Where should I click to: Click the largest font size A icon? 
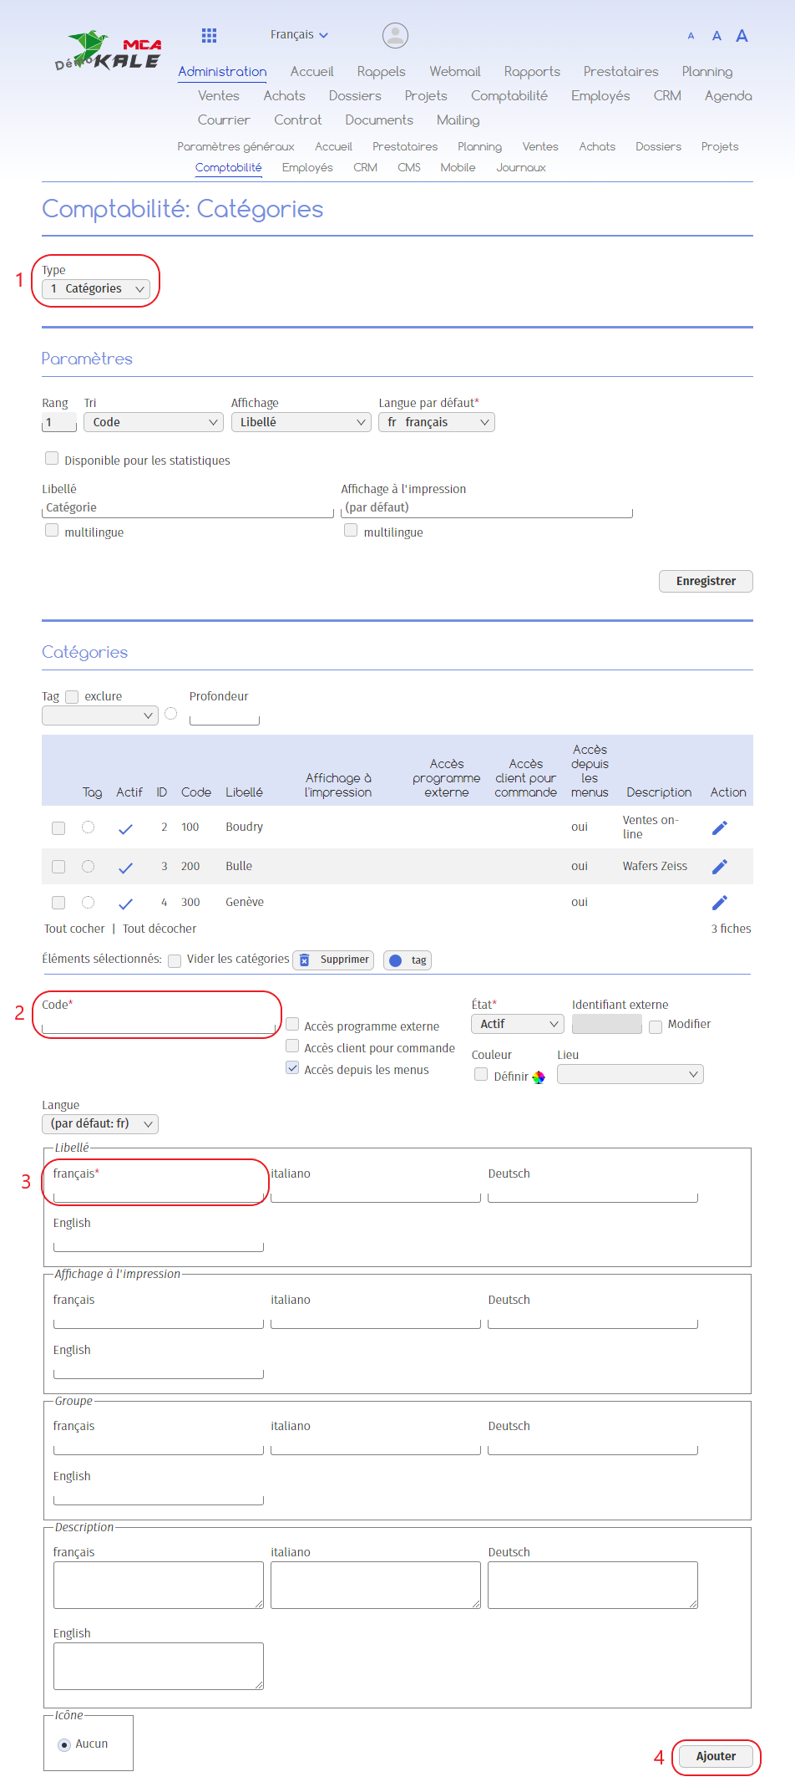pos(742,36)
